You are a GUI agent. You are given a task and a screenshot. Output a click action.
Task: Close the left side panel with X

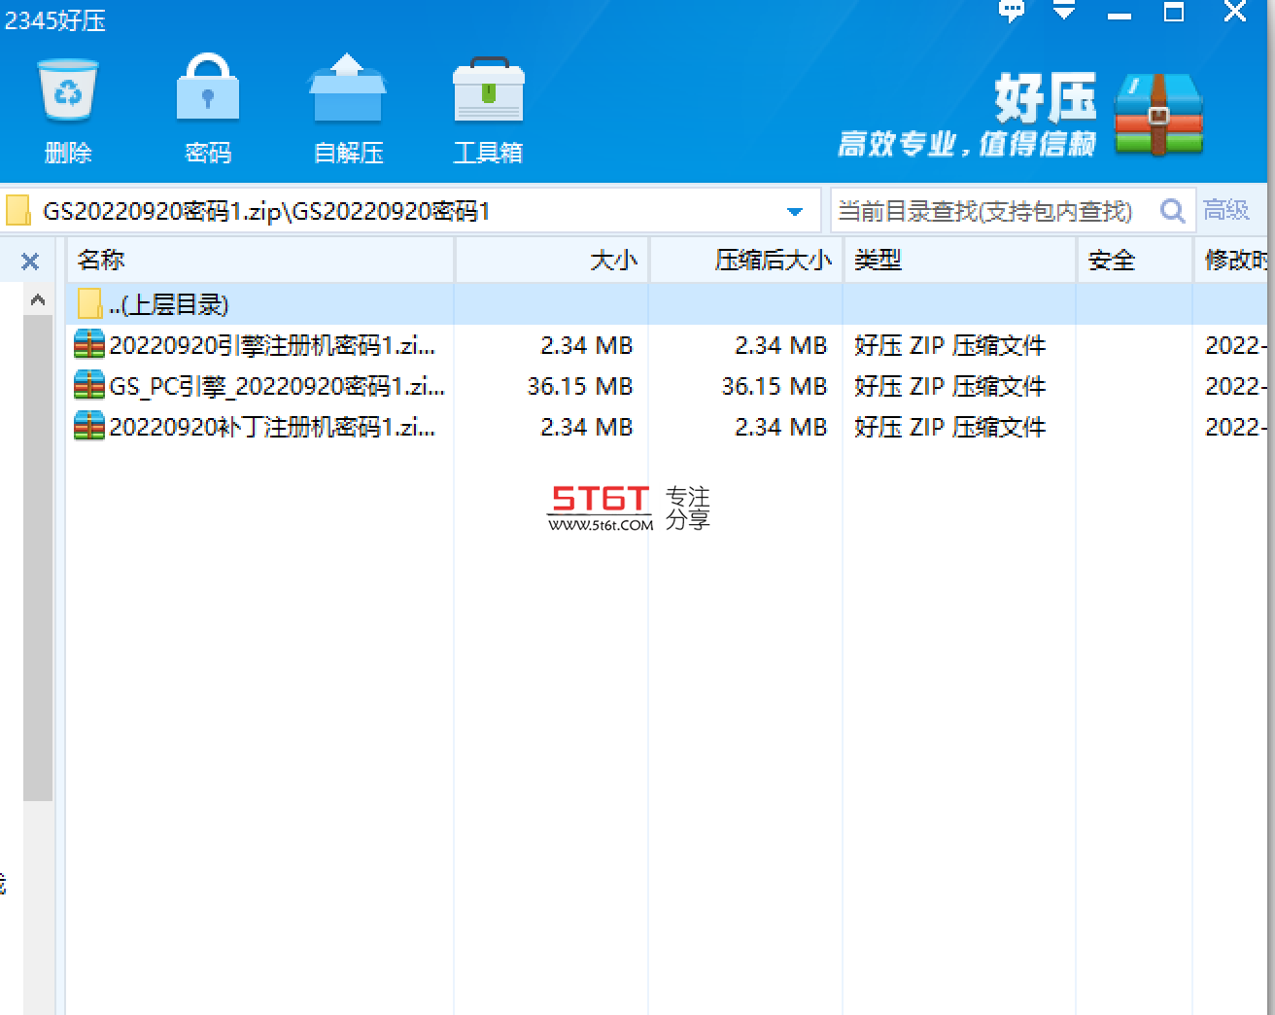tap(30, 262)
